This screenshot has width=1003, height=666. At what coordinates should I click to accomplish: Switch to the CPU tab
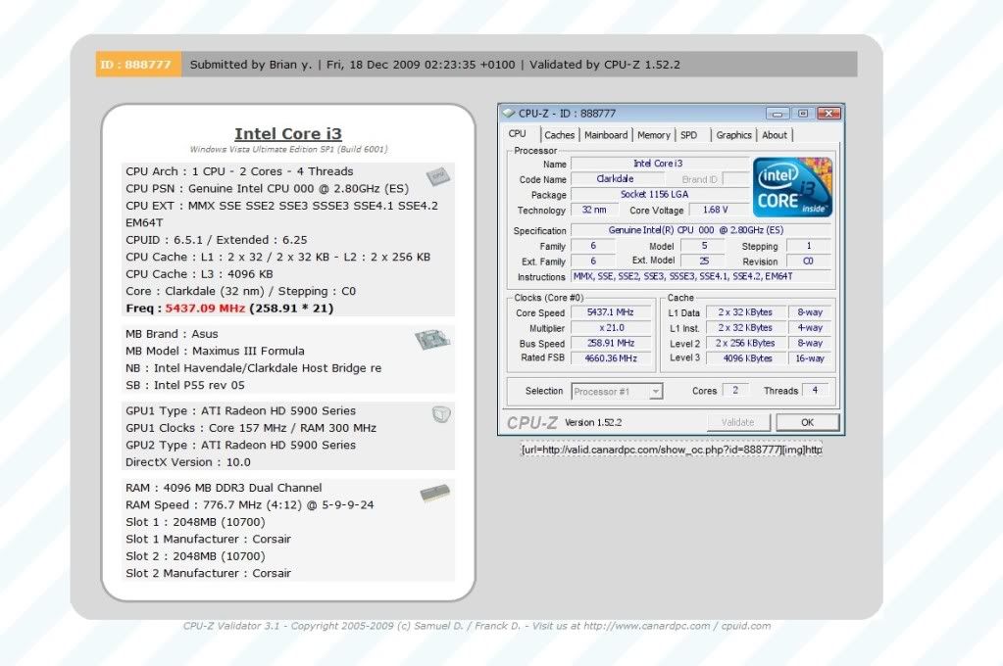tap(518, 134)
